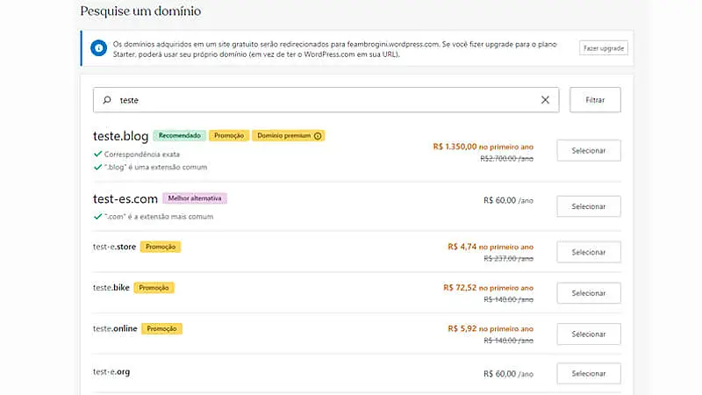Click the R$ 72,52 no primeiro ano price
The width and height of the screenshot is (702, 395).
489,288
